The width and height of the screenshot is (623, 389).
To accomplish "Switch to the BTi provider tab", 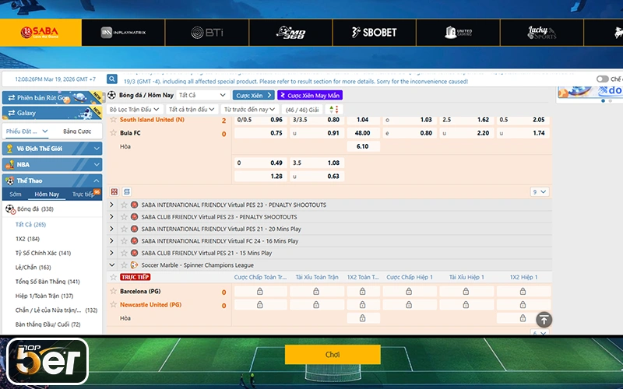I will (x=207, y=33).
